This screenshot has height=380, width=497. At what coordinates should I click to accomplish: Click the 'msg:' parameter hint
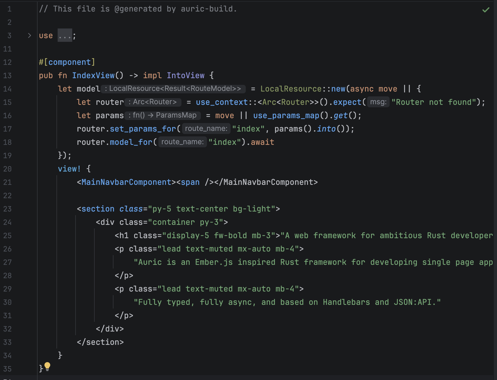click(378, 102)
